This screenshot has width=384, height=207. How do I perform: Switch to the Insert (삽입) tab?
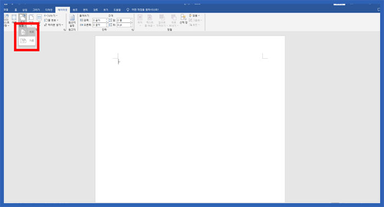pos(25,10)
